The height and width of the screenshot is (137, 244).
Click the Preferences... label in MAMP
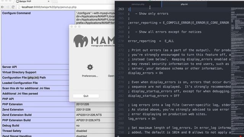[x=90, y=76]
